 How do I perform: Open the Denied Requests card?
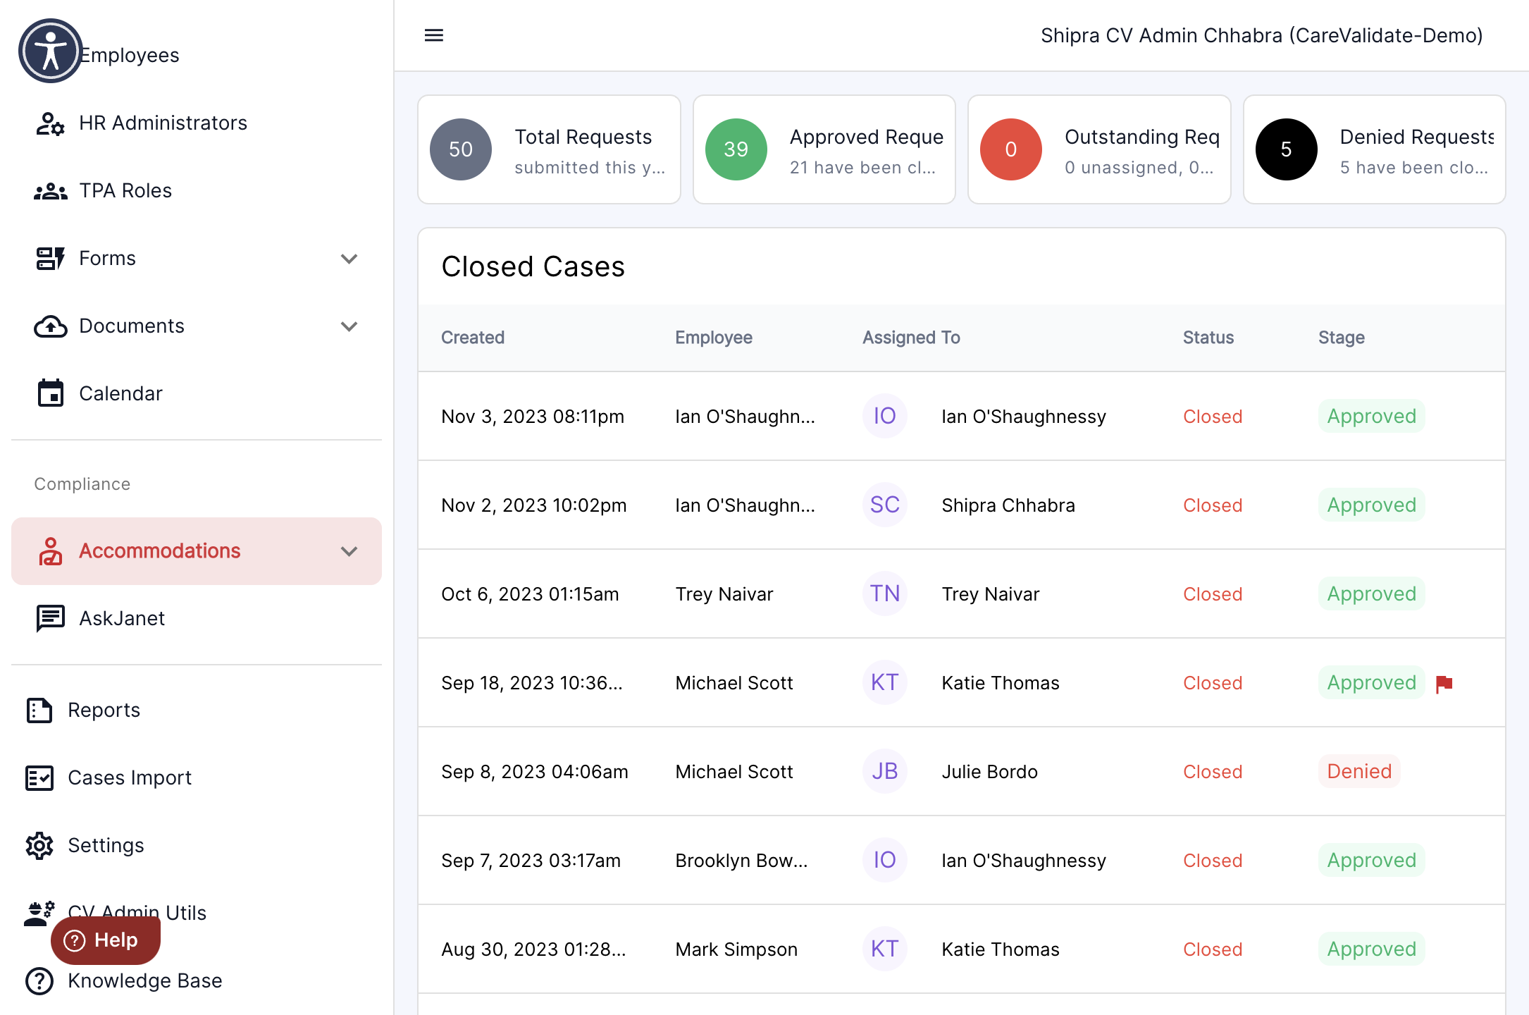(x=1375, y=149)
